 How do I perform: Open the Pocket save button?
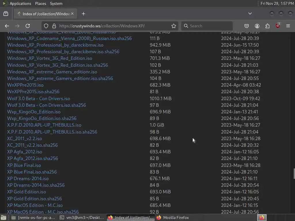click(247, 26)
